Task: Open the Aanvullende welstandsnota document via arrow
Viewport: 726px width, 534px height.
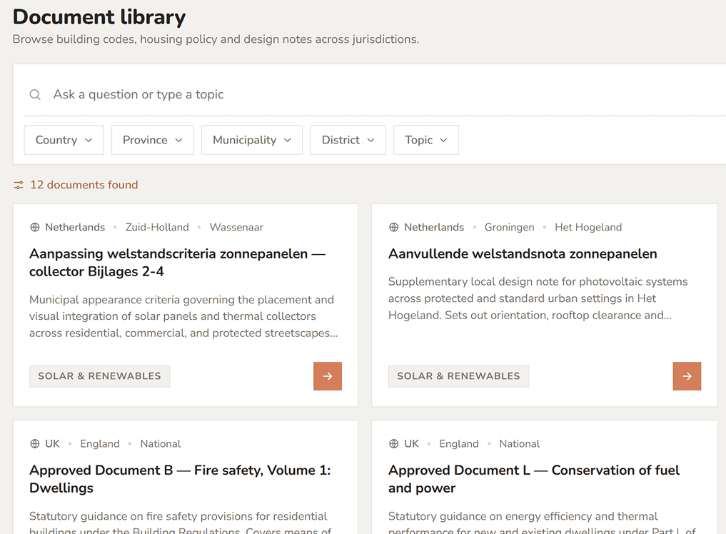Action: (x=687, y=376)
